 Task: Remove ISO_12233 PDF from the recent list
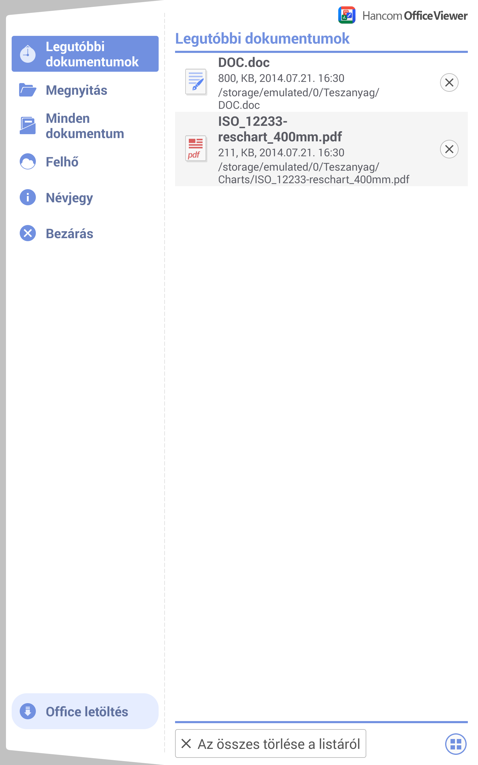pos(449,149)
